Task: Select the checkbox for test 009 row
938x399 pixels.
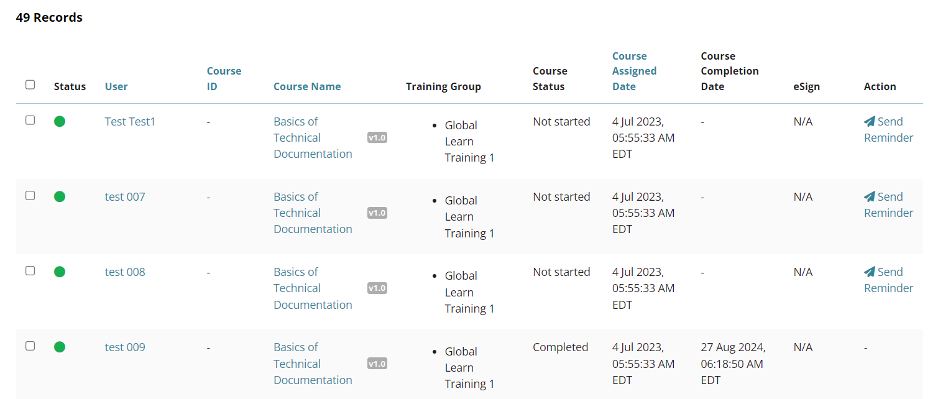Action: [x=30, y=346]
